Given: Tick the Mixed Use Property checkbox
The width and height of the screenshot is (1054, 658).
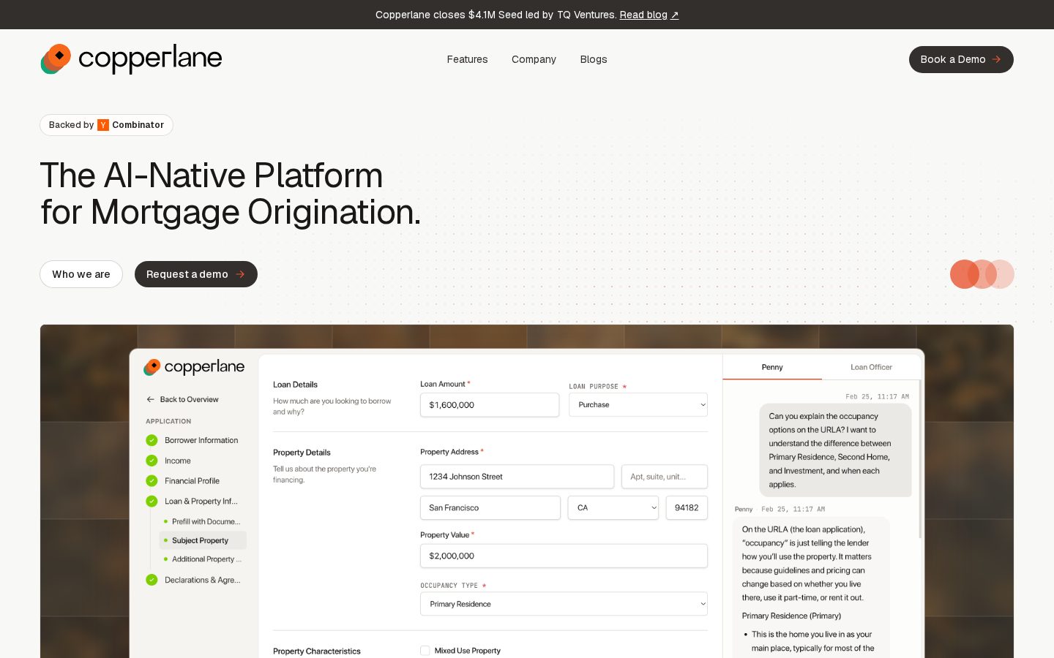Looking at the screenshot, I should 425,650.
